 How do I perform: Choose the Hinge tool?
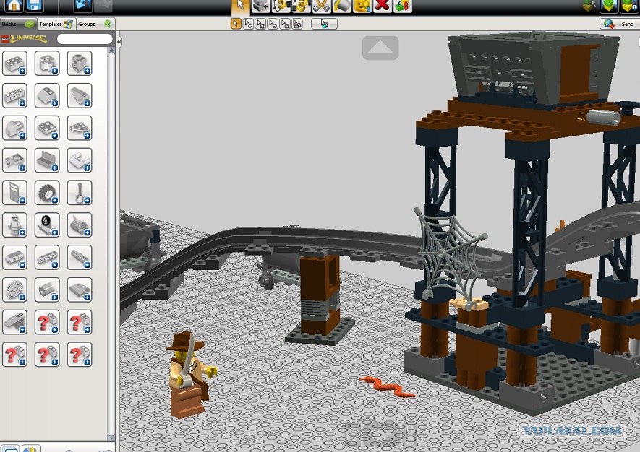point(281,6)
